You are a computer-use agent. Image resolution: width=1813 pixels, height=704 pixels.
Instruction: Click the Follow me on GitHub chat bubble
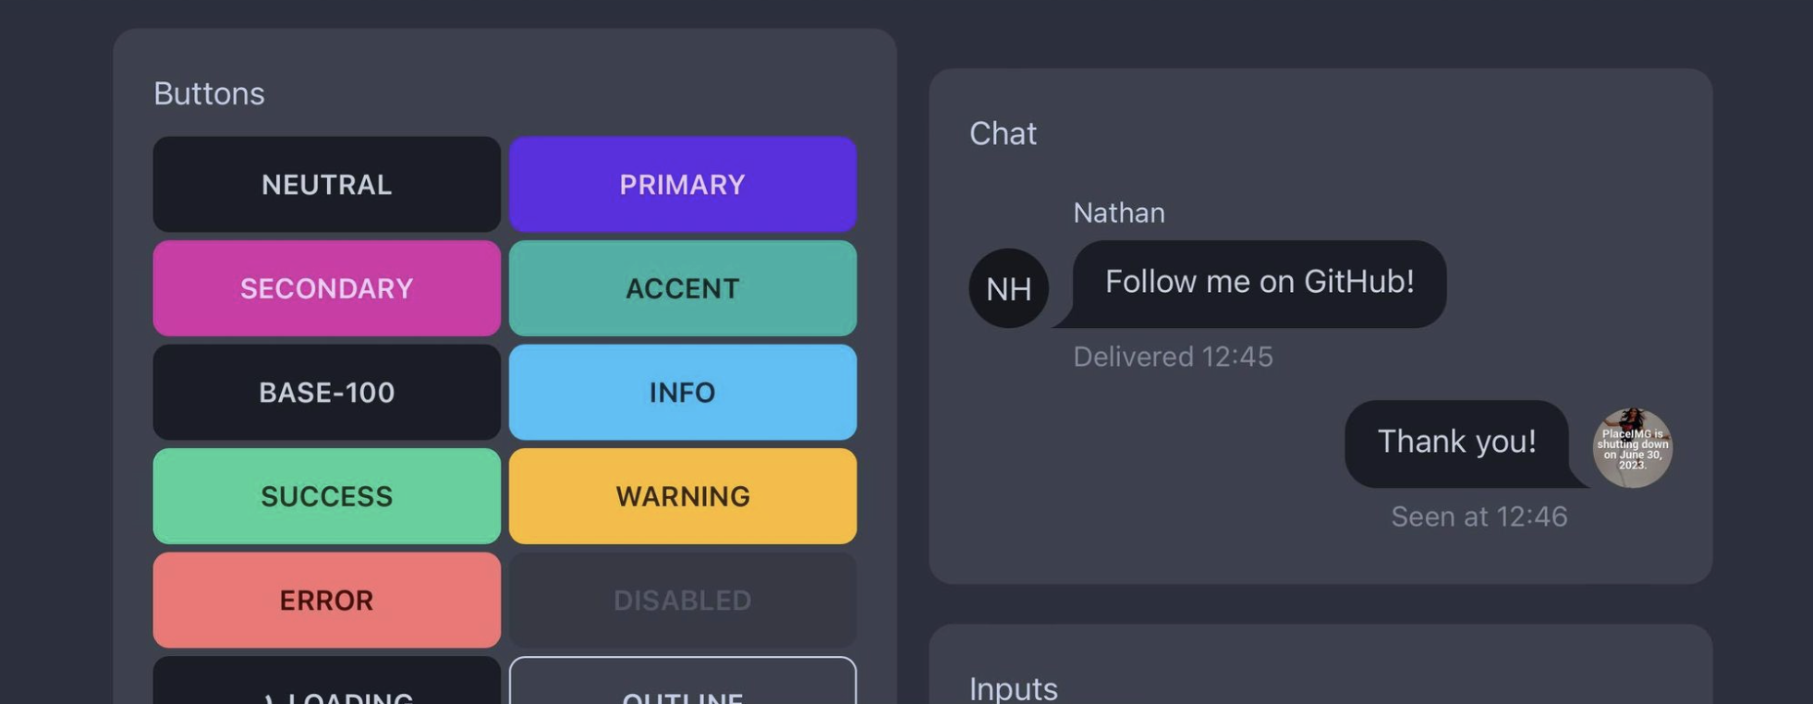1259,283
